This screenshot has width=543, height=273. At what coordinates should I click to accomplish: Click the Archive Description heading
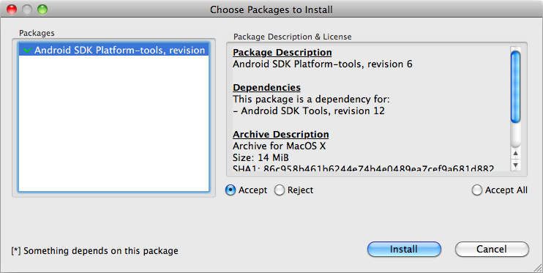coord(281,134)
